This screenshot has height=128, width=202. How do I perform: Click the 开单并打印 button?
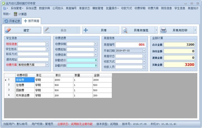pyautogui.click(x=177, y=30)
